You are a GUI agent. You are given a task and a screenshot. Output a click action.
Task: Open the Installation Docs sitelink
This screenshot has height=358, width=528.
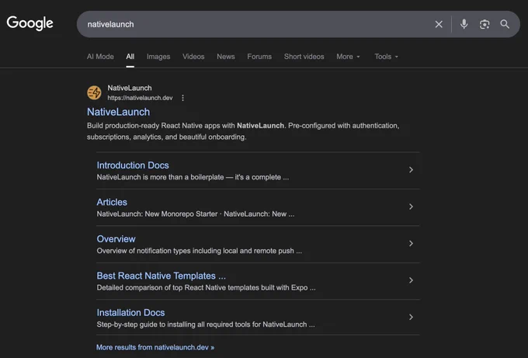[130, 312]
